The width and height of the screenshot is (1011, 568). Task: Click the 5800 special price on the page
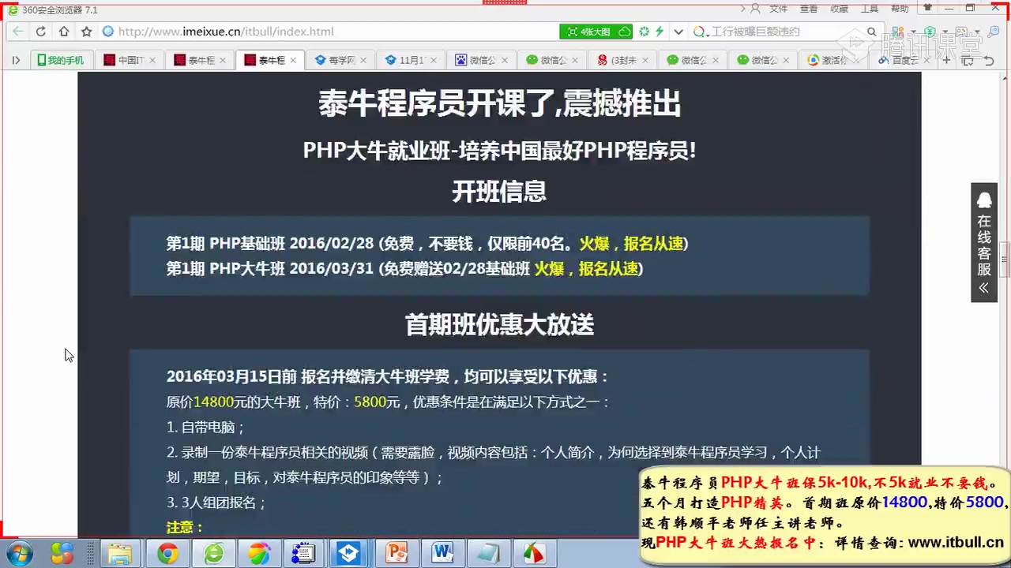370,402
